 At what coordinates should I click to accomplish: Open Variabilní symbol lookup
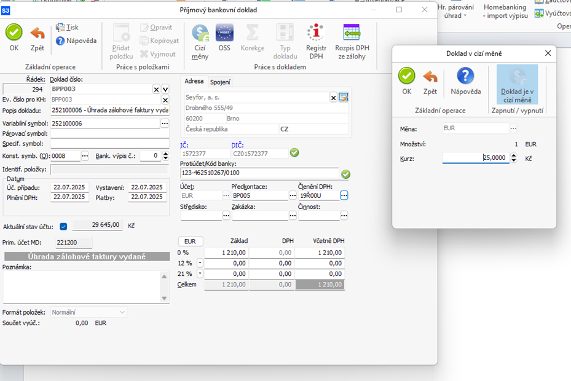pos(165,124)
